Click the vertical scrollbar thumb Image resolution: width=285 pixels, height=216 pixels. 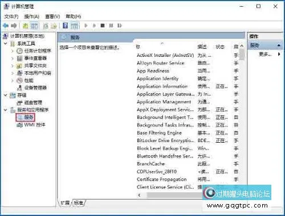(x=242, y=55)
